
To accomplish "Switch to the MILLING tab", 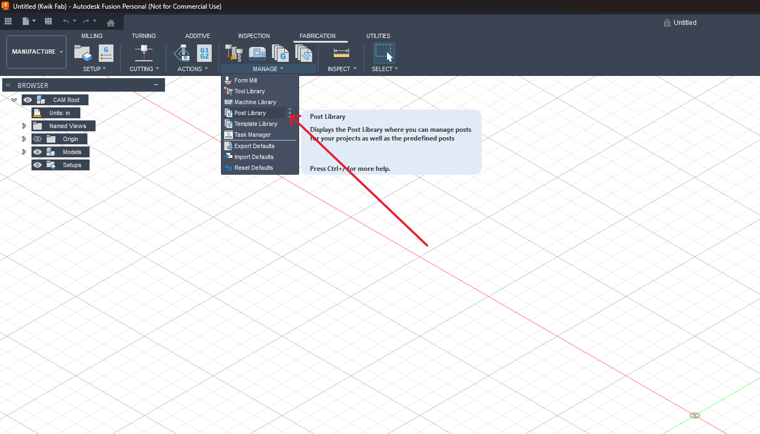I will tap(92, 36).
